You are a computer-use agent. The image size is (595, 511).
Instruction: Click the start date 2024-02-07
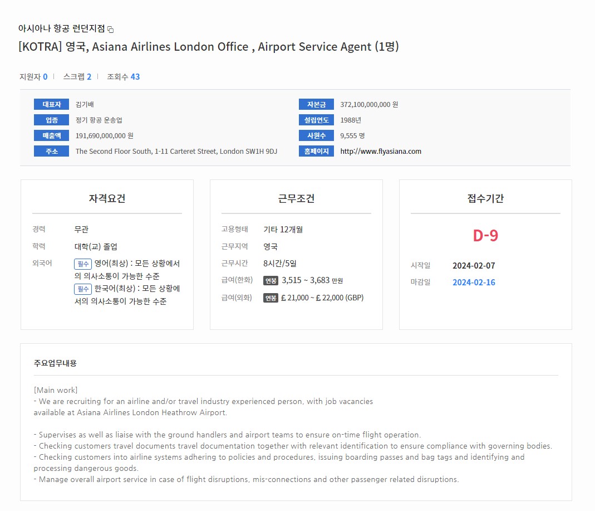(474, 266)
